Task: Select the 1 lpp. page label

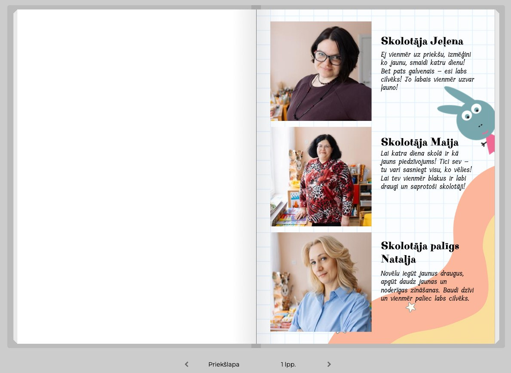Action: coord(288,364)
